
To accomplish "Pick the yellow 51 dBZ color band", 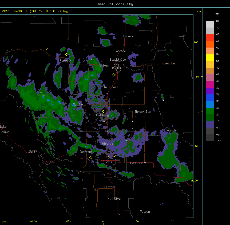I will click(x=210, y=57).
